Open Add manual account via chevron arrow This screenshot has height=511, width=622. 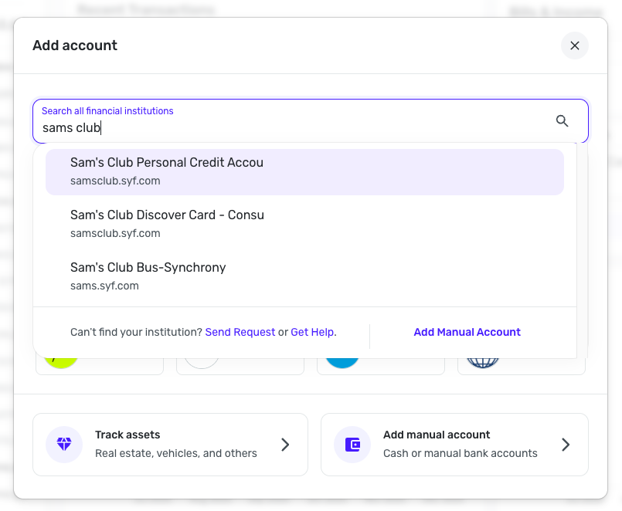[x=566, y=445]
